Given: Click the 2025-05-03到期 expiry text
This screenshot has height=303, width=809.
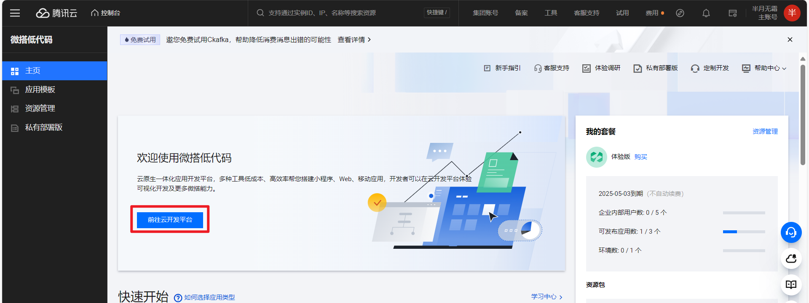Looking at the screenshot, I should 621,194.
